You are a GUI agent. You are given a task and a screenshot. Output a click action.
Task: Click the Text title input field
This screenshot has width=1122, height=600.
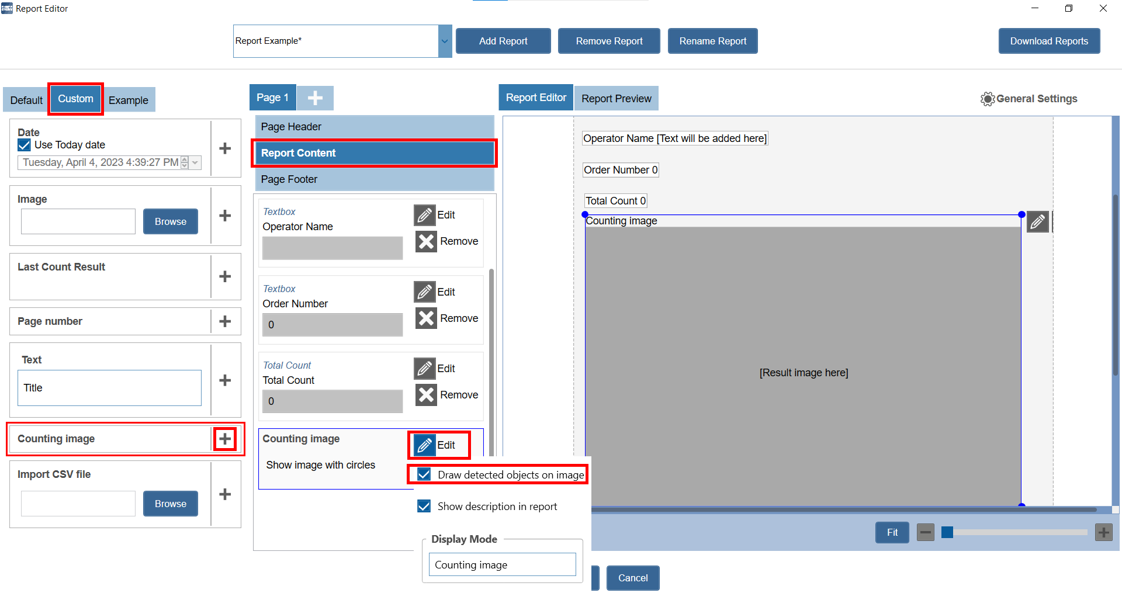tap(109, 388)
